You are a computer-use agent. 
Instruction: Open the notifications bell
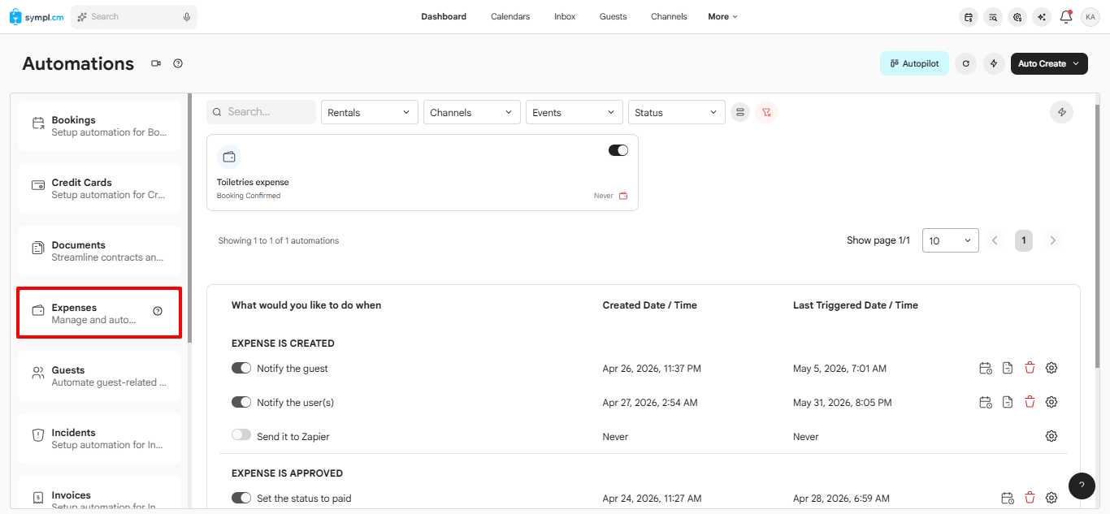(1066, 16)
